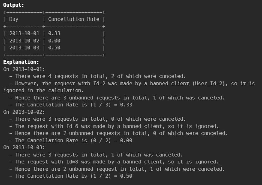
Task: Click the '(1 / 2) = 0.50' line
Action: 71,176
